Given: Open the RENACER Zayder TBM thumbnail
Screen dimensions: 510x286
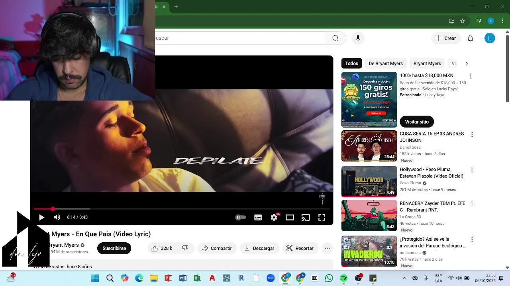Looking at the screenshot, I should pyautogui.click(x=369, y=216).
